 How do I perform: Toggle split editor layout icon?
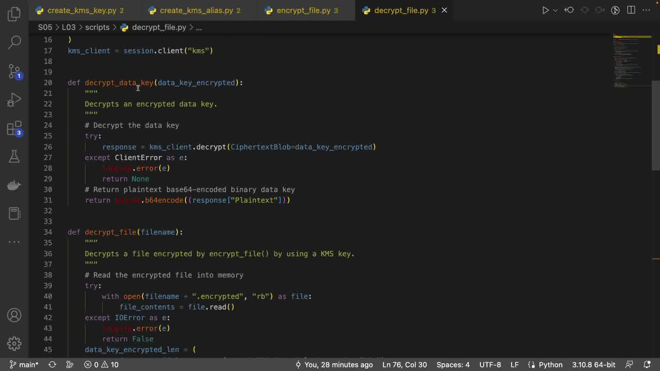click(631, 10)
